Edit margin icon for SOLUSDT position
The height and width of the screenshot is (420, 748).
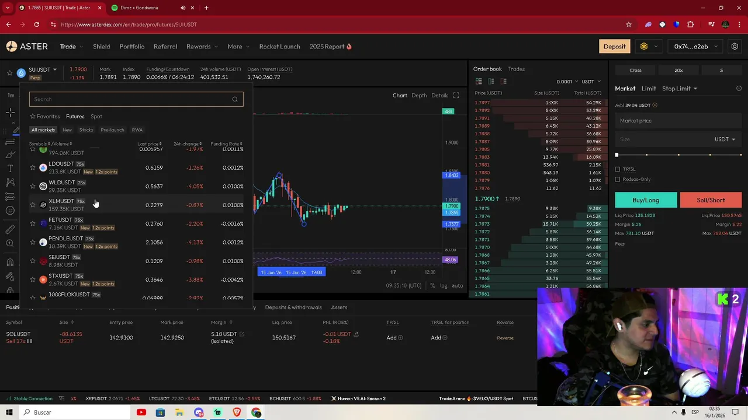click(242, 334)
